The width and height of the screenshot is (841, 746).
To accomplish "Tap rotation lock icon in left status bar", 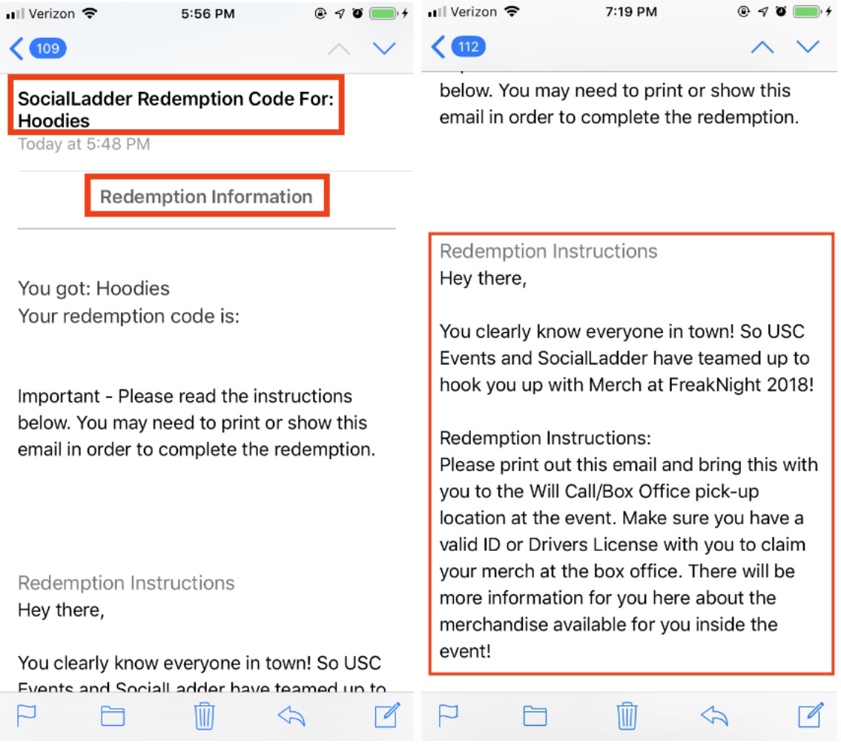I will point(320,13).
